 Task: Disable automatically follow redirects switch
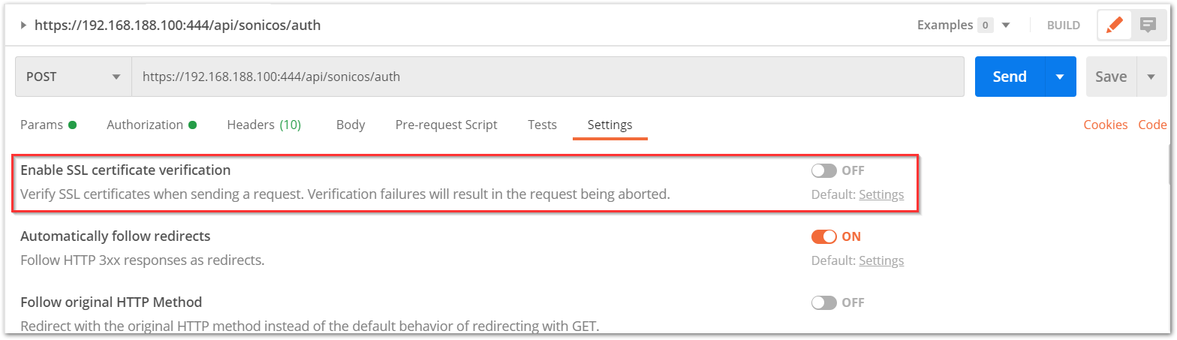point(823,236)
